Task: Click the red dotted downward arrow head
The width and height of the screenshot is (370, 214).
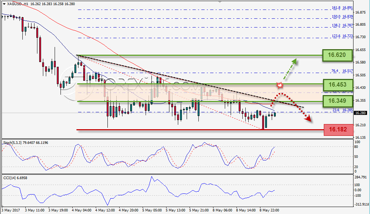Action: 308,119
